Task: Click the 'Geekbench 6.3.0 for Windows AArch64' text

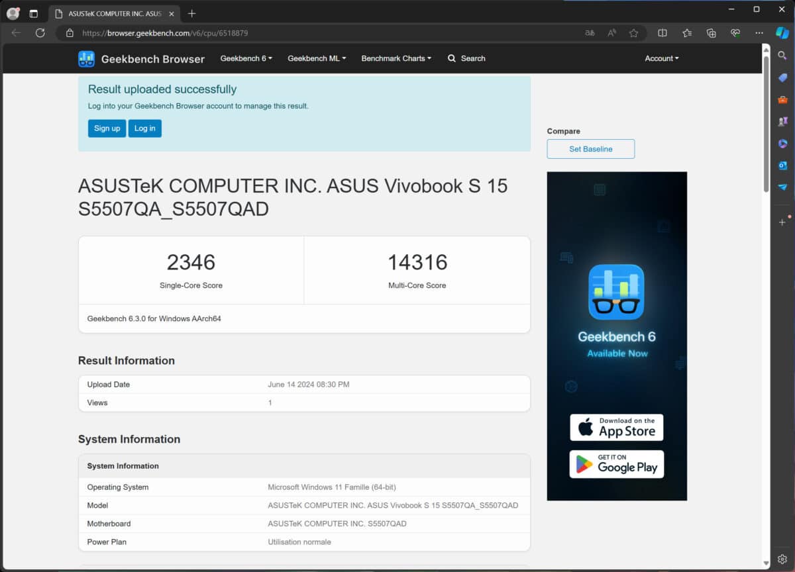Action: [x=154, y=318]
